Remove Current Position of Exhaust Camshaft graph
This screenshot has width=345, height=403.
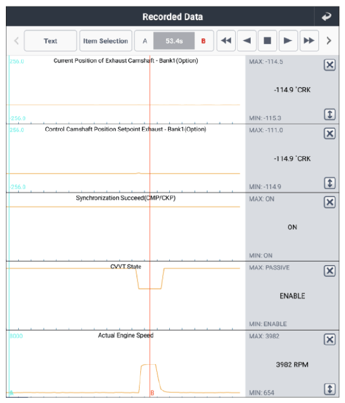tap(330, 65)
